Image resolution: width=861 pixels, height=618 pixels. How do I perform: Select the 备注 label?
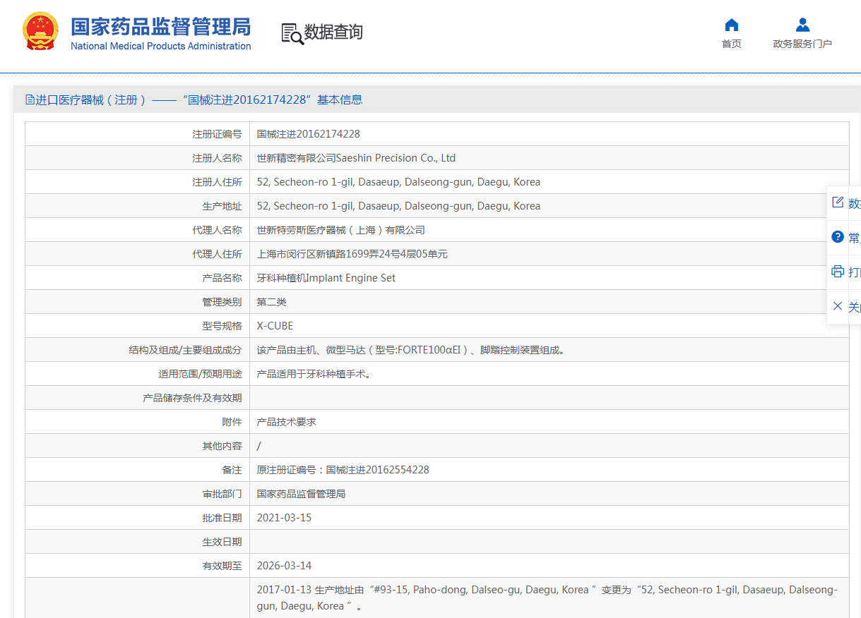click(x=232, y=470)
